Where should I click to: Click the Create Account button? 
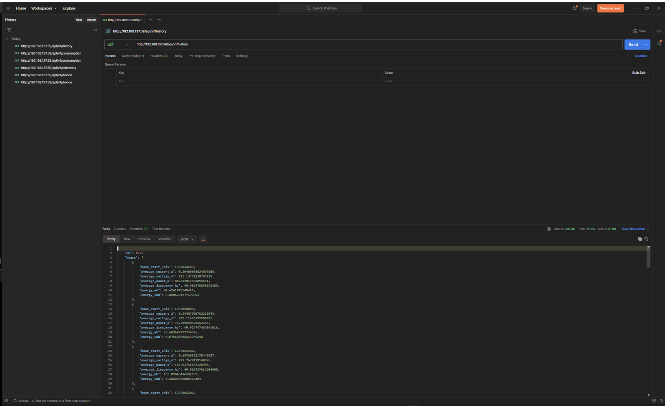[610, 8]
